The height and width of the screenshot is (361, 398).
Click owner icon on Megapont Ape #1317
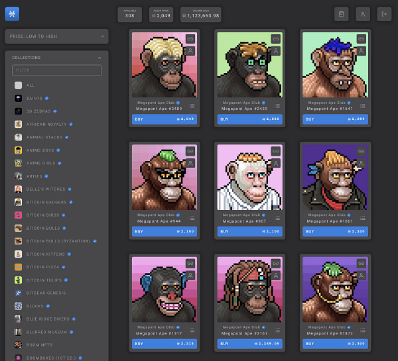190,276
